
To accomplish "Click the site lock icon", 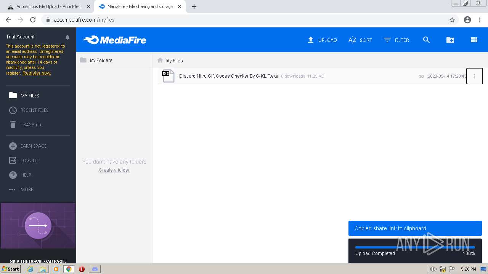I will 48,20.
